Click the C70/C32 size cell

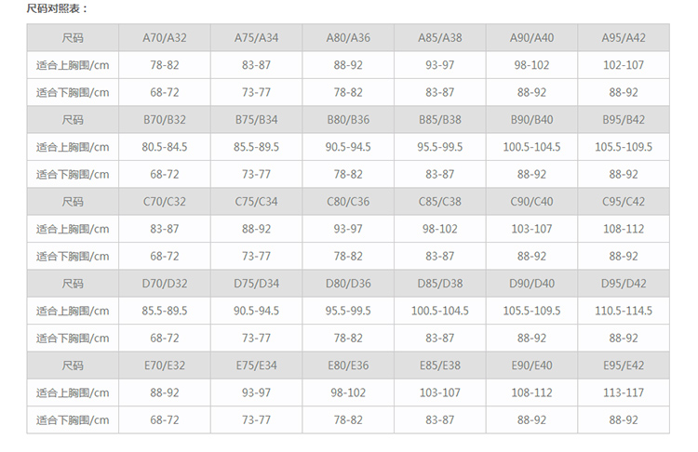click(x=165, y=202)
